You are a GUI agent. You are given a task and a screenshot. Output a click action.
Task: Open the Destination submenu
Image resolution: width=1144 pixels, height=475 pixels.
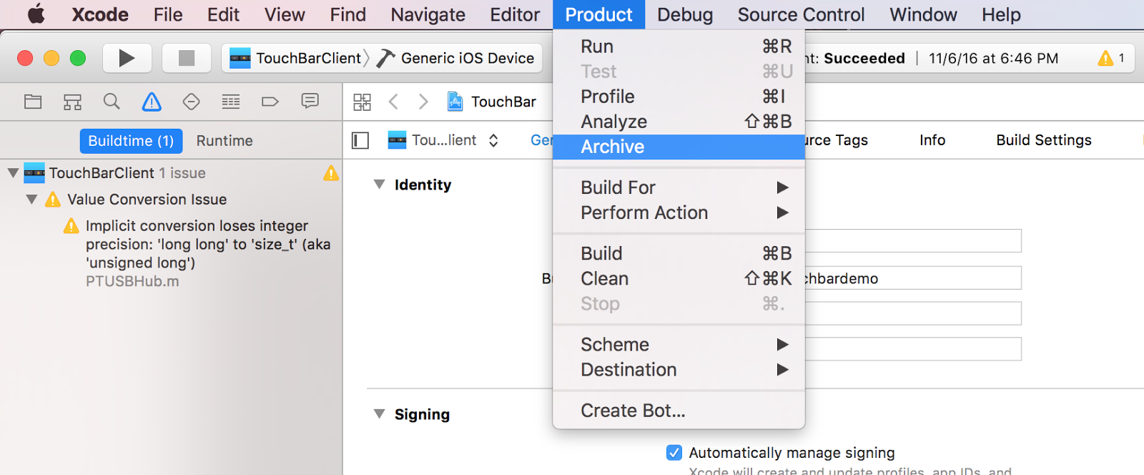point(679,370)
